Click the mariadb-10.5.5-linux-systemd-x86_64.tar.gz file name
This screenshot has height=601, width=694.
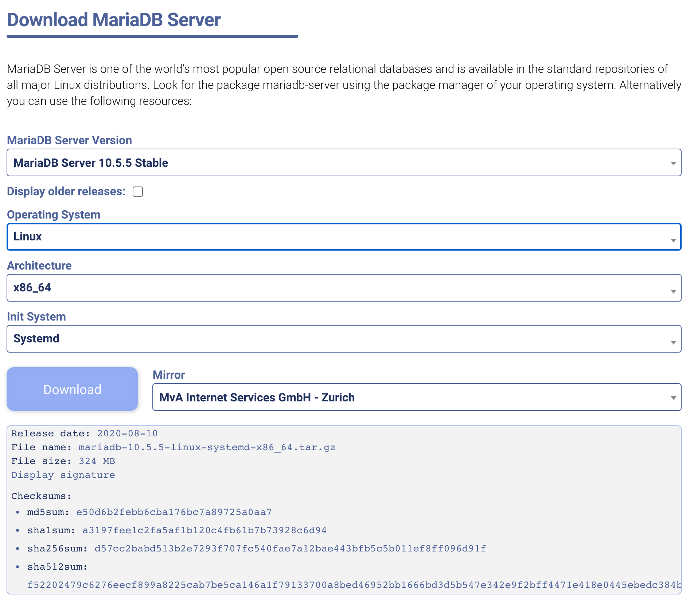tap(207, 447)
